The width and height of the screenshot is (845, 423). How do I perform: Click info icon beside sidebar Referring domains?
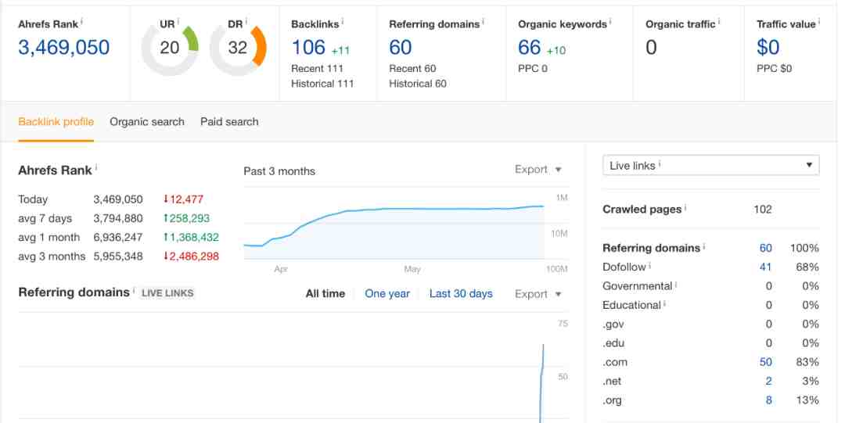coord(704,246)
